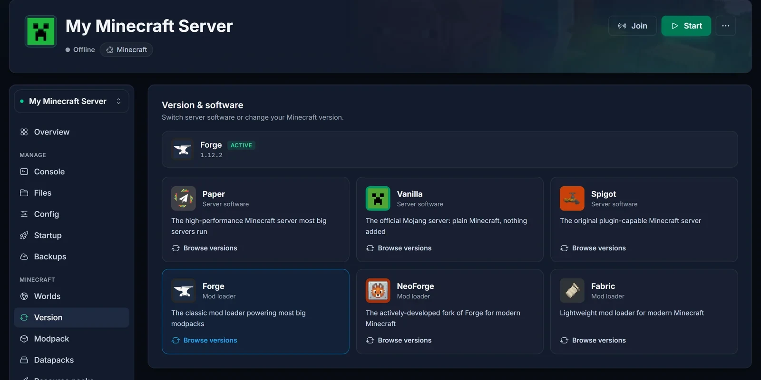The width and height of the screenshot is (761, 380).
Task: Browse versions for Forge
Action: pos(205,340)
